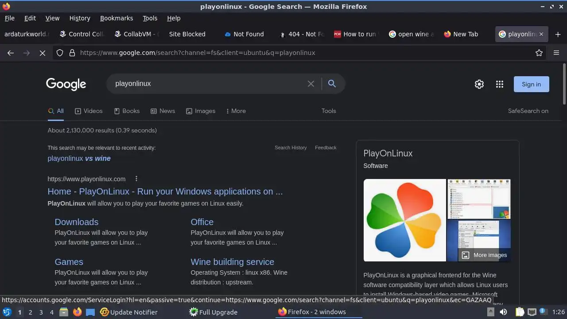Switch to the open wine tab
The image size is (567, 319).
(411, 34)
